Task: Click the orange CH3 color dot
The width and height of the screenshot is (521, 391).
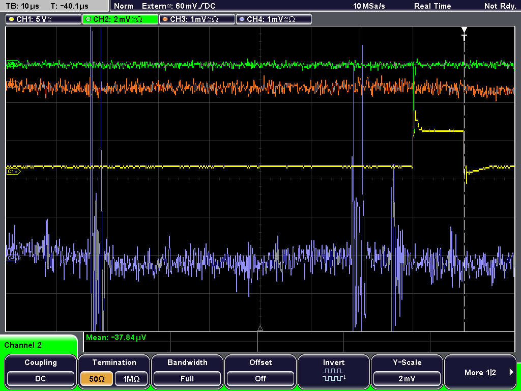Action: pos(165,19)
